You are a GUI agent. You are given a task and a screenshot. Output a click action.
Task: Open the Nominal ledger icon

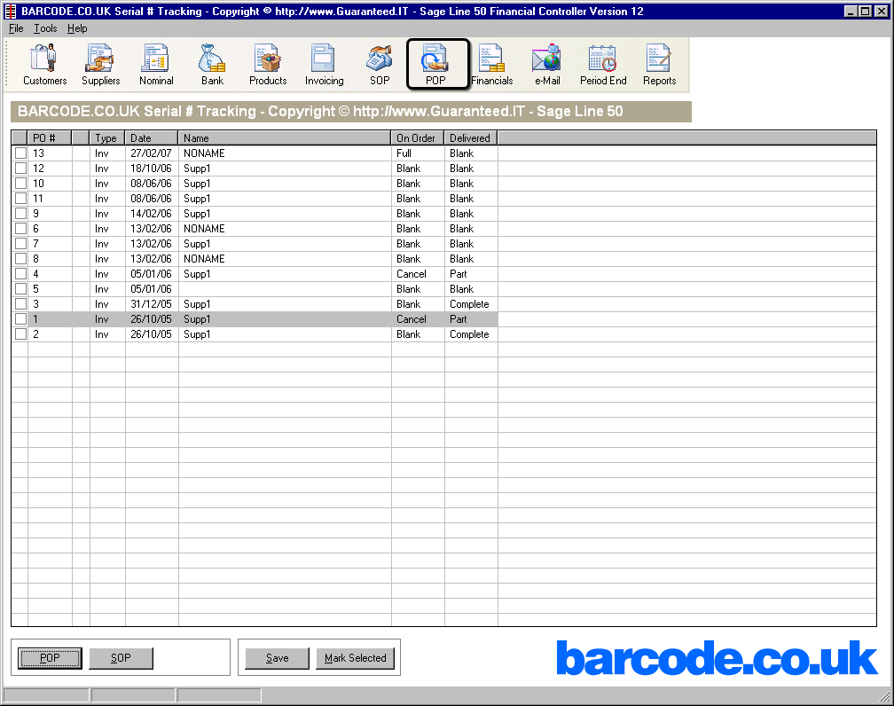(156, 65)
